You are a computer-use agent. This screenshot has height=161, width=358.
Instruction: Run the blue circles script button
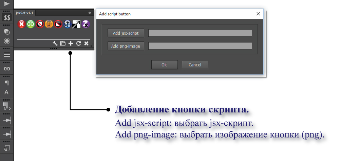[x=67, y=24]
